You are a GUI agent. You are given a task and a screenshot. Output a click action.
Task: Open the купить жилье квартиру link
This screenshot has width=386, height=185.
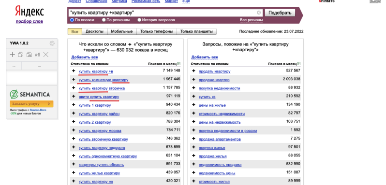point(99,173)
